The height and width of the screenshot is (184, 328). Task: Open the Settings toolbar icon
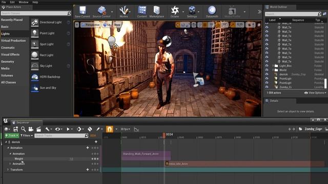192,12
